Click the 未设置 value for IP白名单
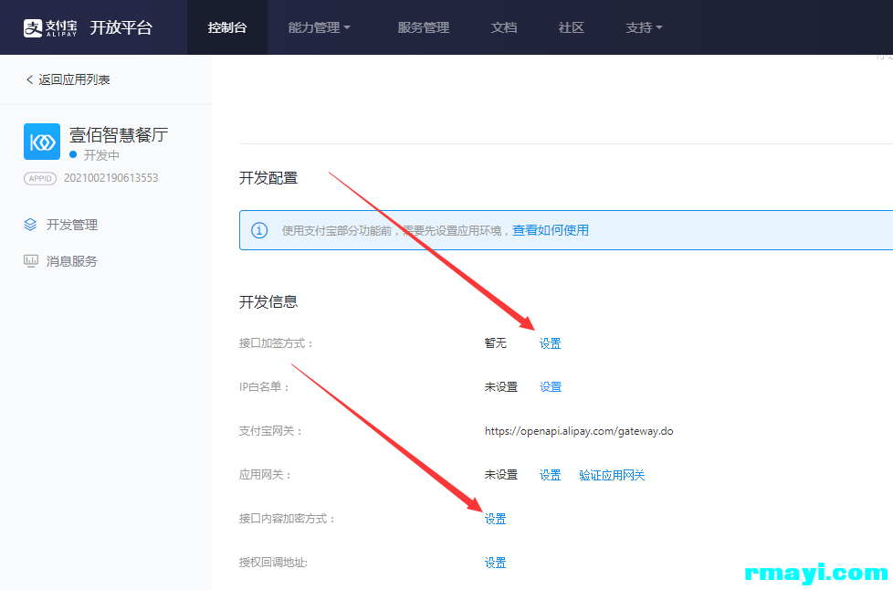The image size is (893, 590). 501,387
